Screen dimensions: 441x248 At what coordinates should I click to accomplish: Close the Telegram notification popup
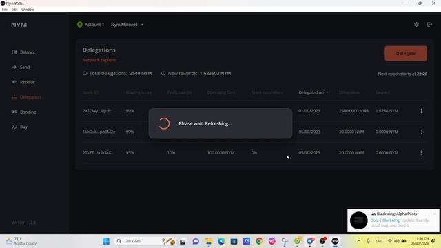click(x=435, y=214)
